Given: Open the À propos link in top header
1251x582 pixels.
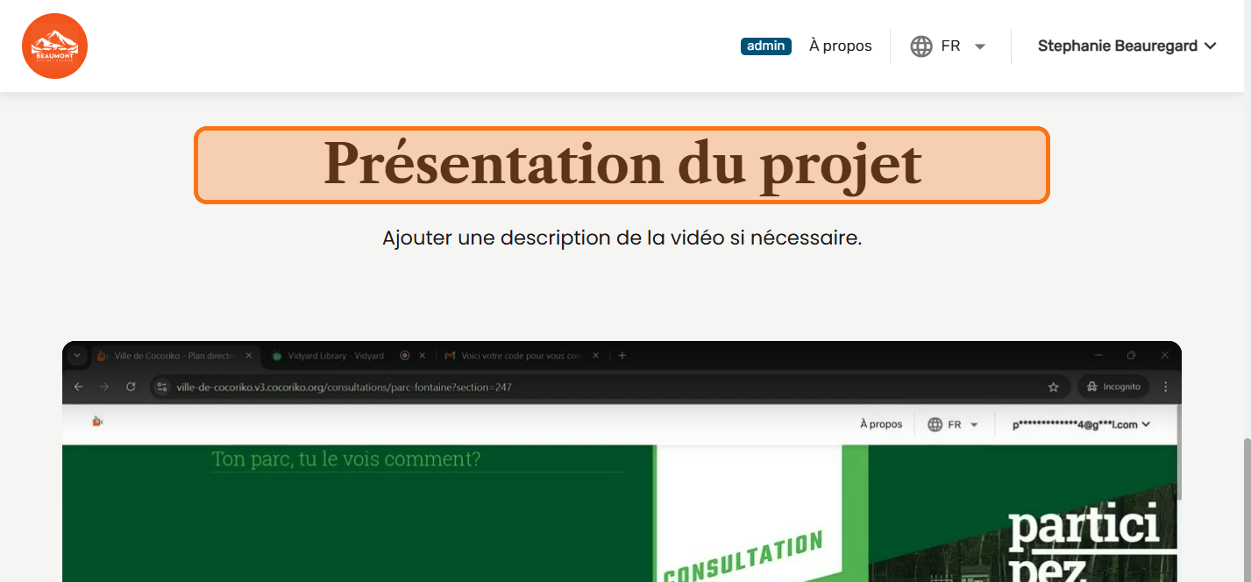Looking at the screenshot, I should tap(840, 46).
